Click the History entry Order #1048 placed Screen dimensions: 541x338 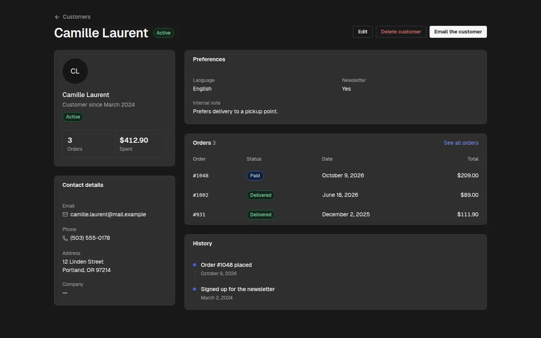click(226, 265)
